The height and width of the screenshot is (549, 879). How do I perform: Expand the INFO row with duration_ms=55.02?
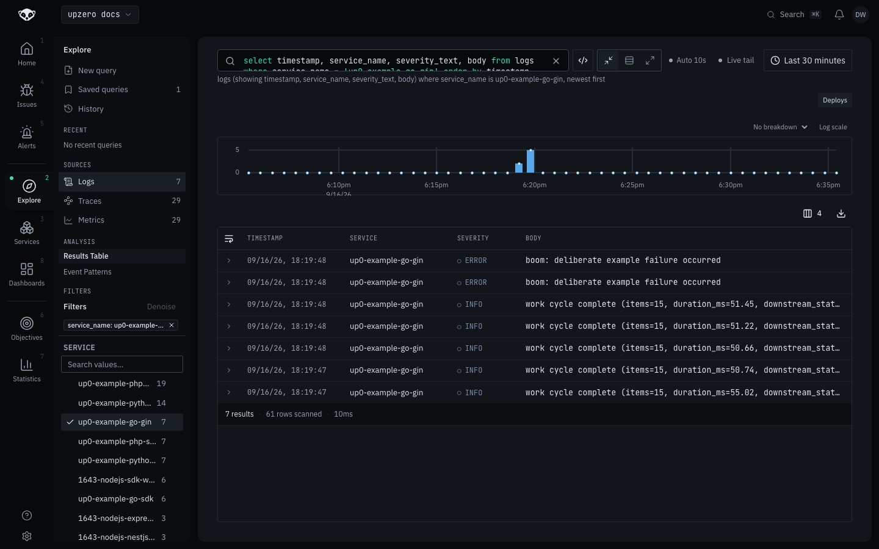click(x=229, y=392)
